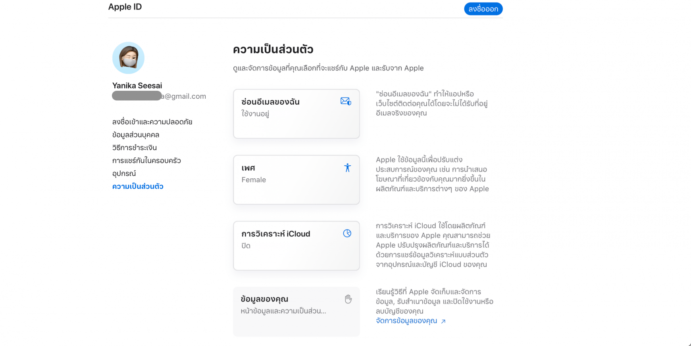The image size is (691, 346).
Task: Open the เพศ Female card
Action: click(x=296, y=180)
